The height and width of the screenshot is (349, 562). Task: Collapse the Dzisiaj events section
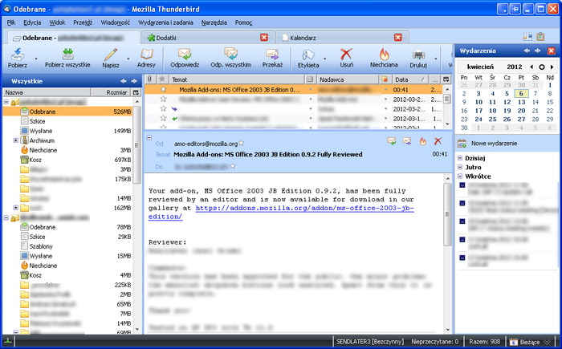(460, 158)
